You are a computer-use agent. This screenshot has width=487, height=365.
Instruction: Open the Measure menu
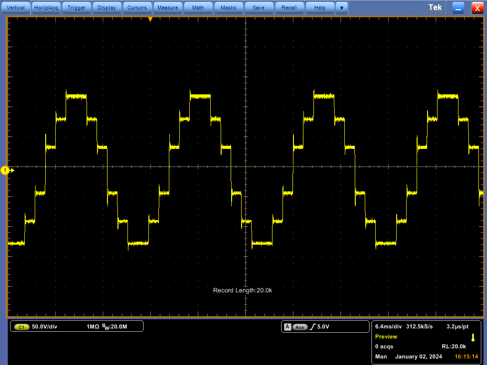[x=167, y=7]
